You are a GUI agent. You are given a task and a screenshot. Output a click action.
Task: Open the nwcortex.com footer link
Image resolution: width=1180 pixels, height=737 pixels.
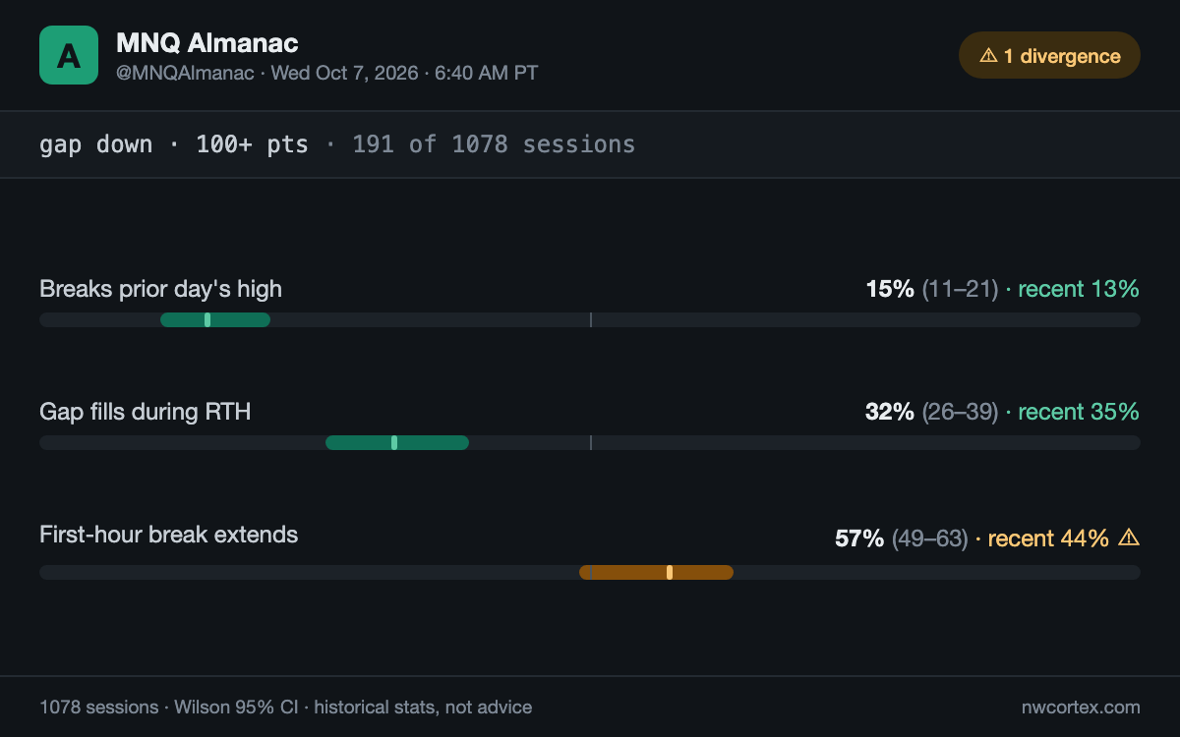(1081, 707)
